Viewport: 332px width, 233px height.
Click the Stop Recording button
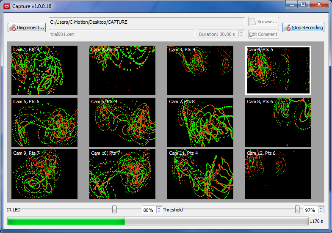[x=303, y=27]
